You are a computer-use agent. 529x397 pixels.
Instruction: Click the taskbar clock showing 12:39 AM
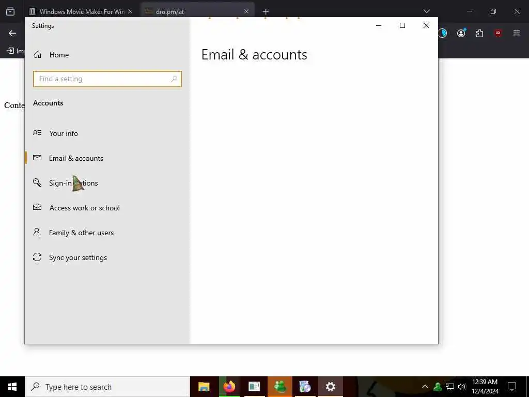(x=485, y=387)
